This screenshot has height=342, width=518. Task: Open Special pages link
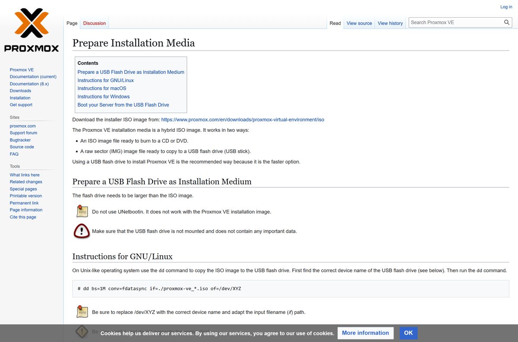tap(23, 189)
